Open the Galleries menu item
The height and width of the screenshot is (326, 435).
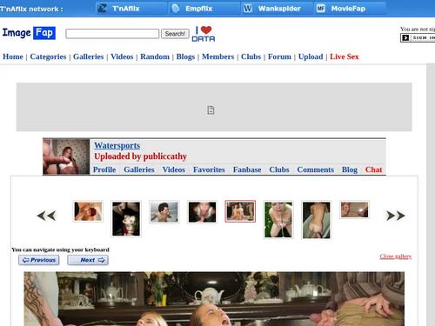point(89,57)
